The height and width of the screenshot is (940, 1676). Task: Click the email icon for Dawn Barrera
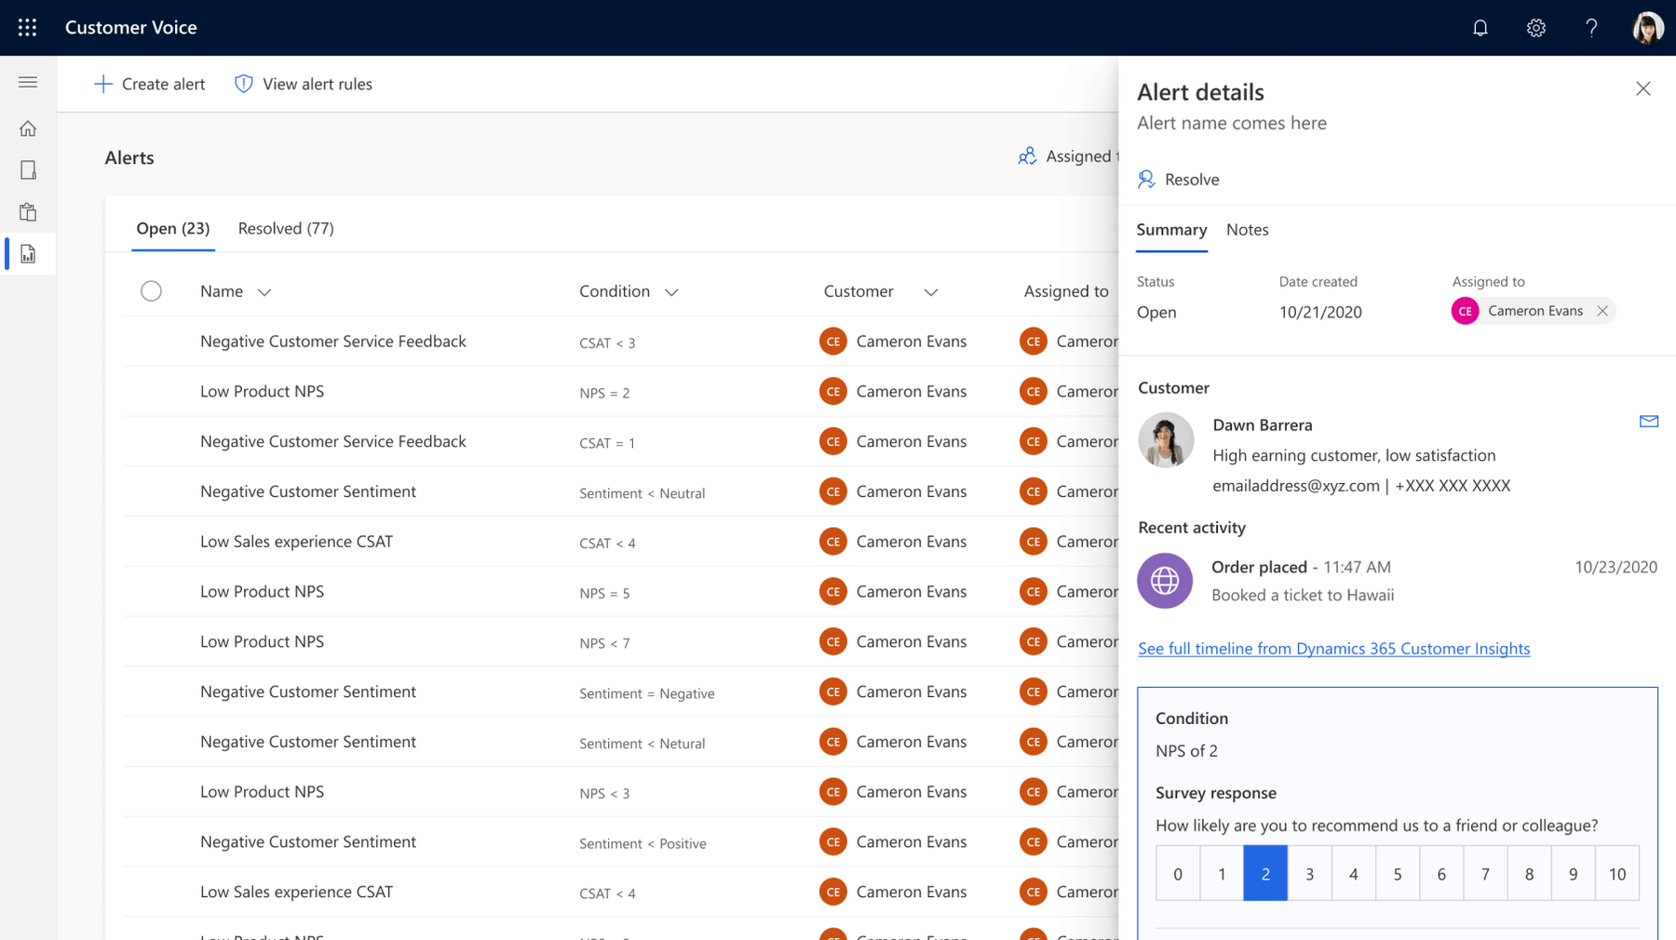coord(1648,422)
